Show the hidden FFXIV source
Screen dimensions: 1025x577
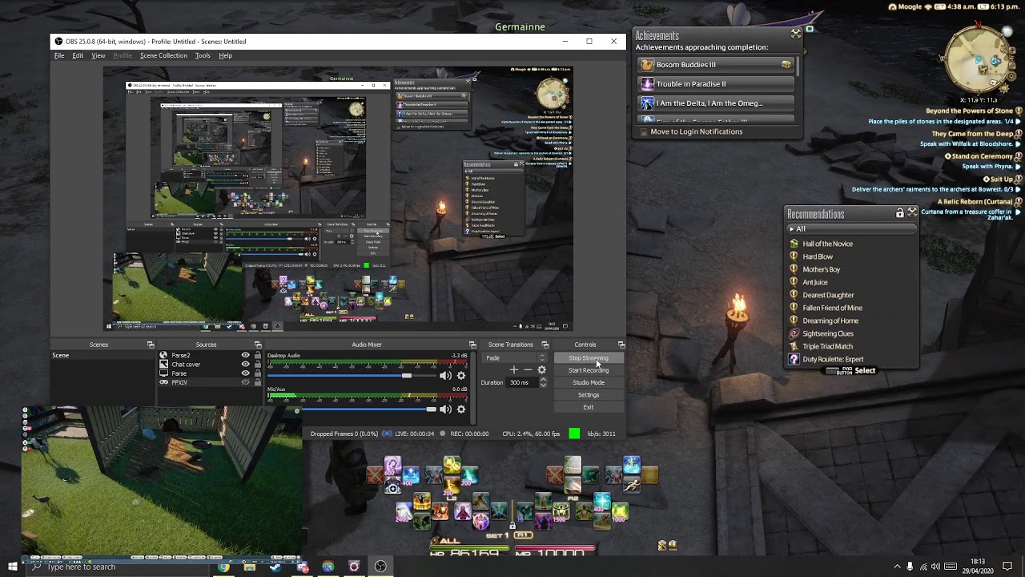(245, 382)
